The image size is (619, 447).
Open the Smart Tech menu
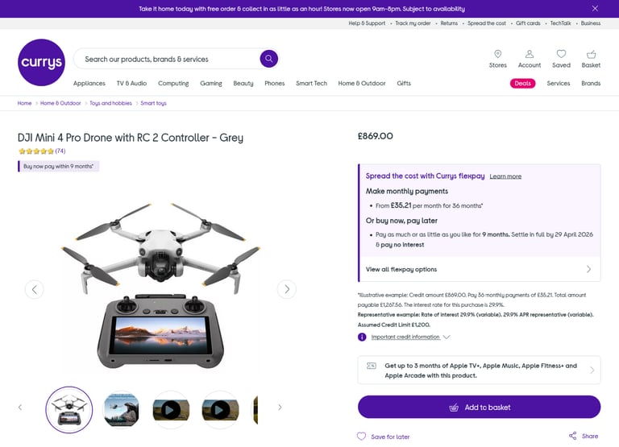311,83
